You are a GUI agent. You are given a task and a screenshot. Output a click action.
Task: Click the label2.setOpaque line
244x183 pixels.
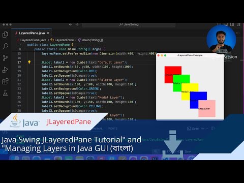pyautogui.click(x=70, y=93)
